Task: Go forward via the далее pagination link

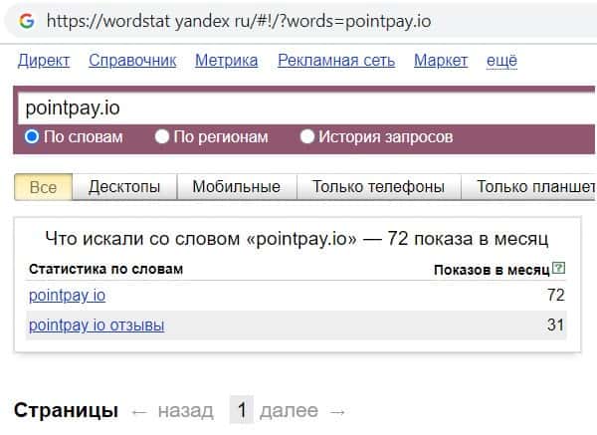Action: click(x=289, y=411)
